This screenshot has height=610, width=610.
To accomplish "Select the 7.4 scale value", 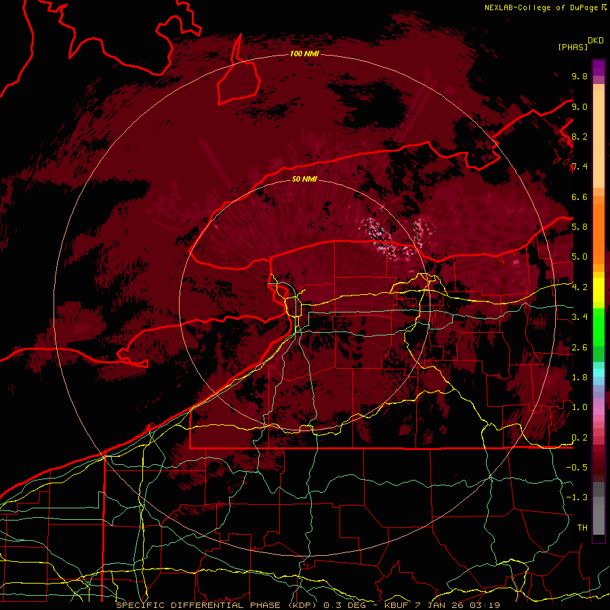I will (579, 167).
